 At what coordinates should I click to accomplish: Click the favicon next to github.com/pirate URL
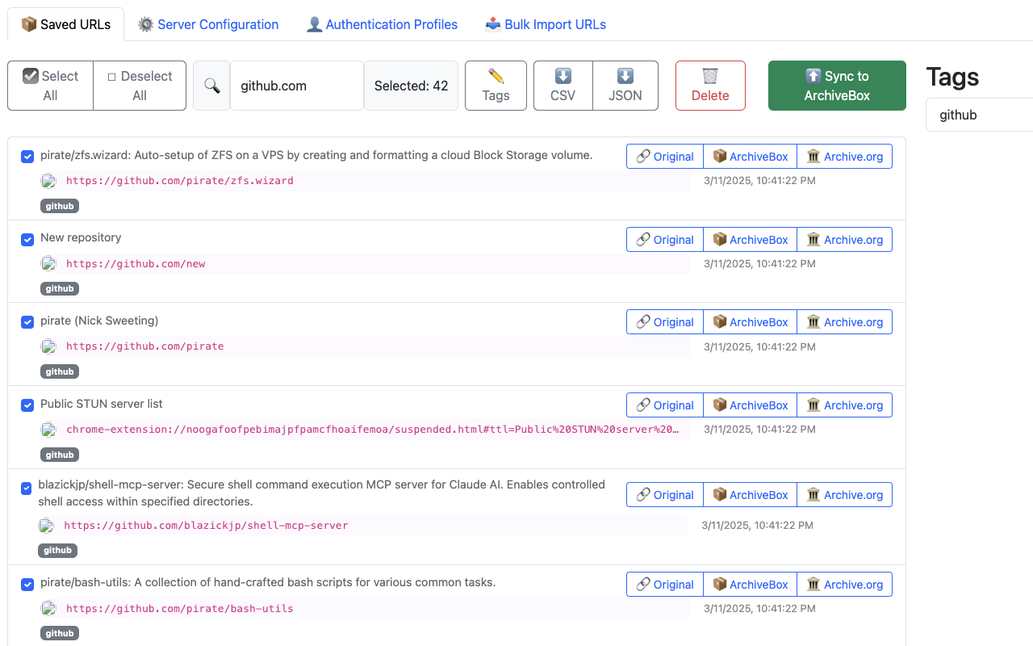pos(48,346)
